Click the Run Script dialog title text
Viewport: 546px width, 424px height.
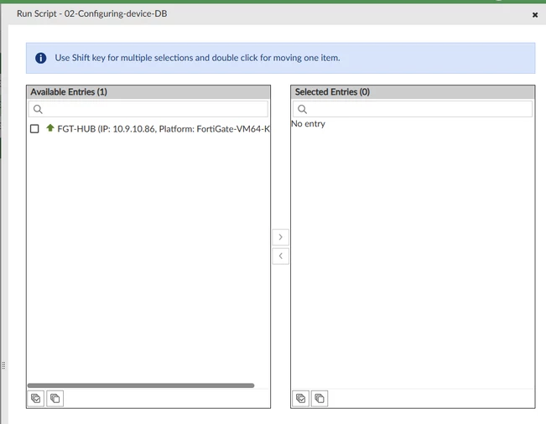click(x=92, y=13)
